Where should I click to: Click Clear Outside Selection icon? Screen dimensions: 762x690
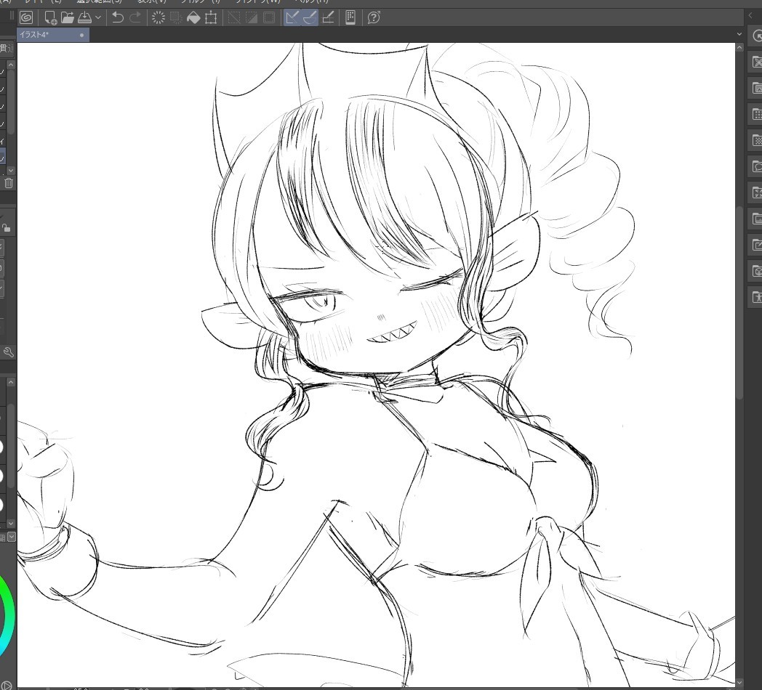click(x=176, y=18)
